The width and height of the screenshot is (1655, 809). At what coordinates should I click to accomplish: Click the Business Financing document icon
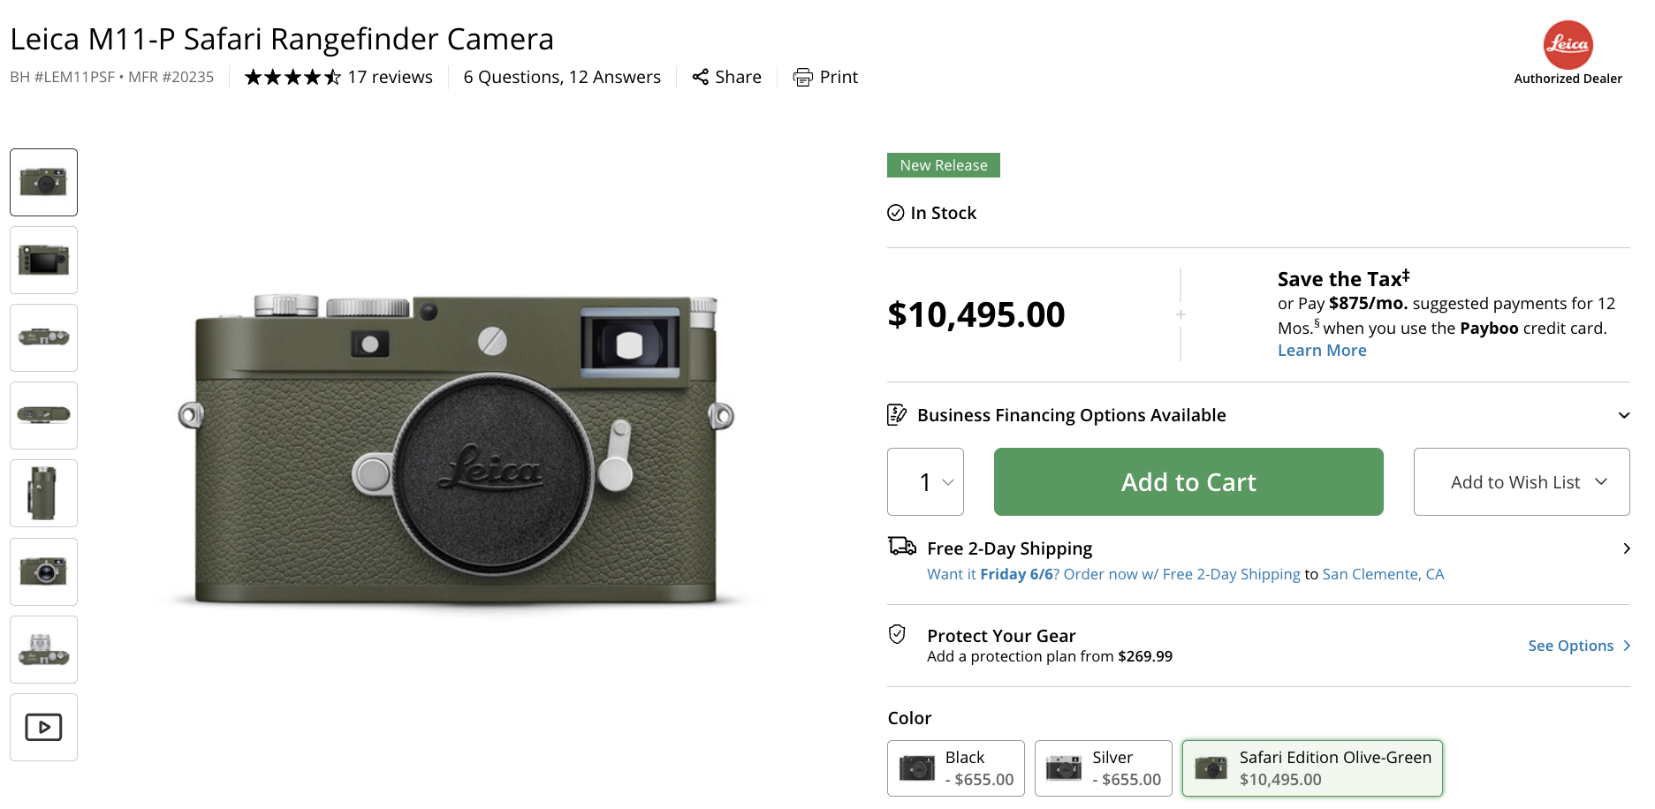tap(897, 414)
